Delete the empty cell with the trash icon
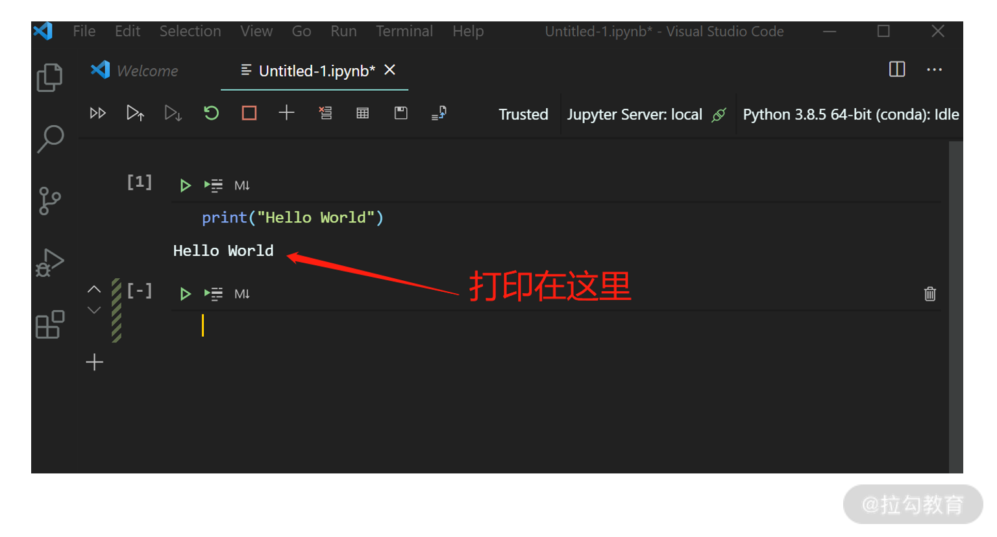Viewport: 997px width, 537px height. click(930, 294)
